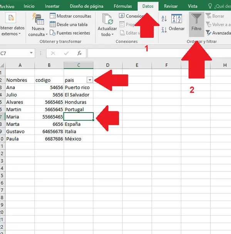Select column D header
The height and width of the screenshot is (234, 231).
tap(108, 65)
